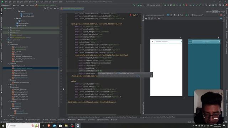This screenshot has width=228, height=128.
Task: Open the app run configuration dropdown
Action: [x=141, y=5]
